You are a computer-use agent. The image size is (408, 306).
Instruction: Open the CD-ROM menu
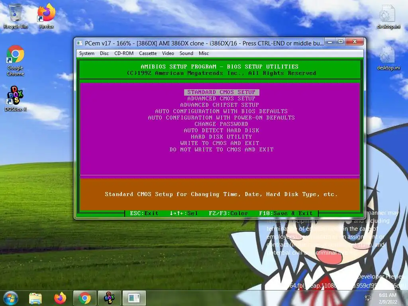124,53
